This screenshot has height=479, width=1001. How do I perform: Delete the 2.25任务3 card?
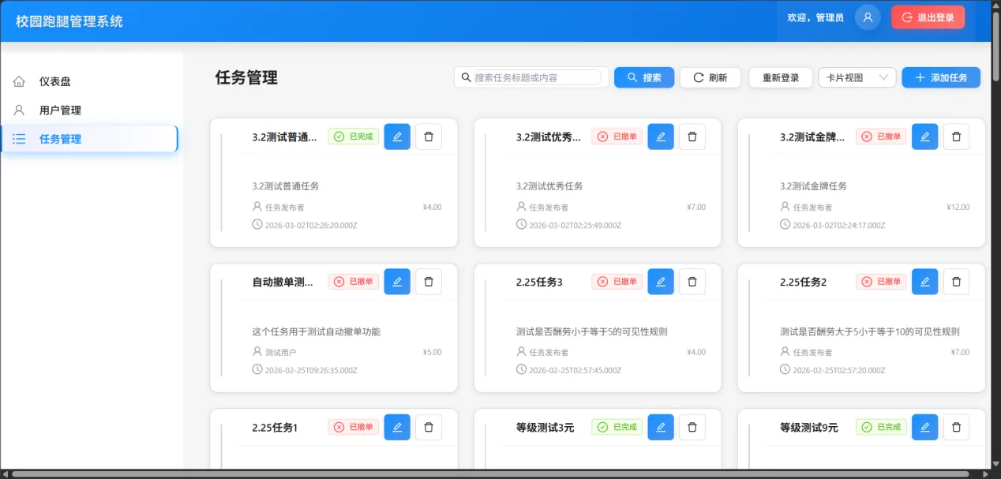tap(692, 282)
